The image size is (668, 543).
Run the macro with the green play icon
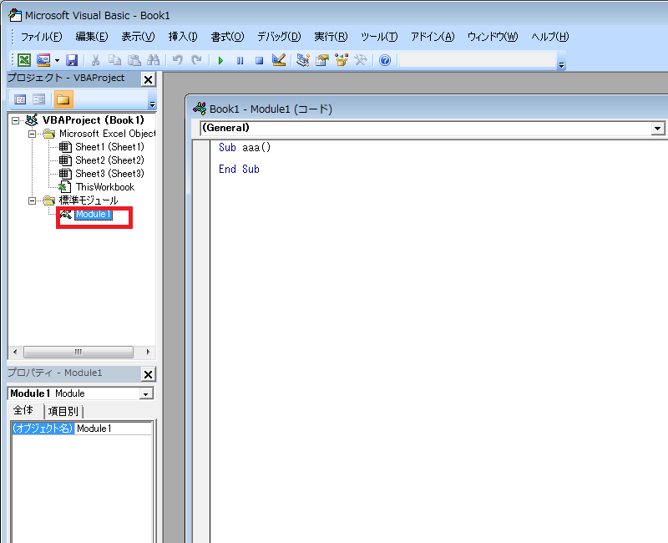220,60
